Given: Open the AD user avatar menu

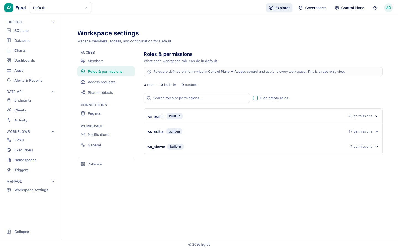Looking at the screenshot, I should [389, 8].
